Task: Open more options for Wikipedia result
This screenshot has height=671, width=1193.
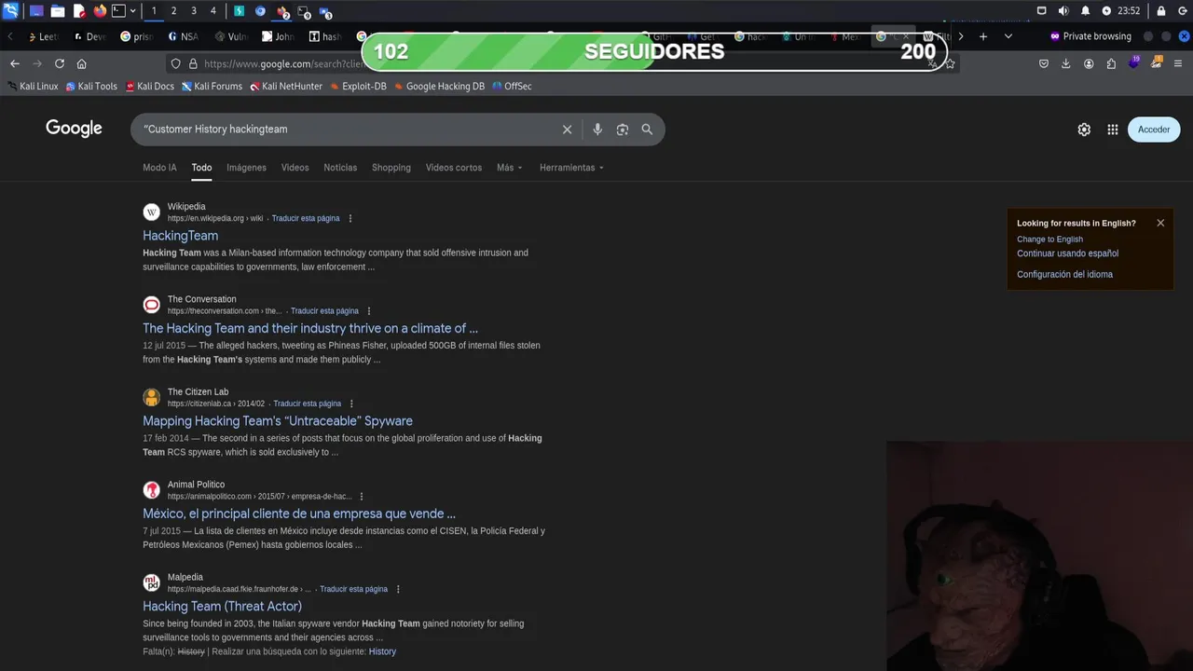Action: tap(350, 218)
